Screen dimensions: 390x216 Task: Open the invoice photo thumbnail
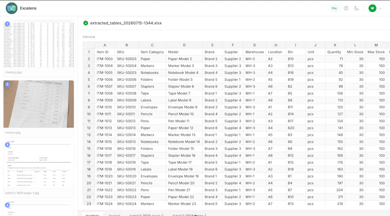pyautogui.click(x=39, y=104)
